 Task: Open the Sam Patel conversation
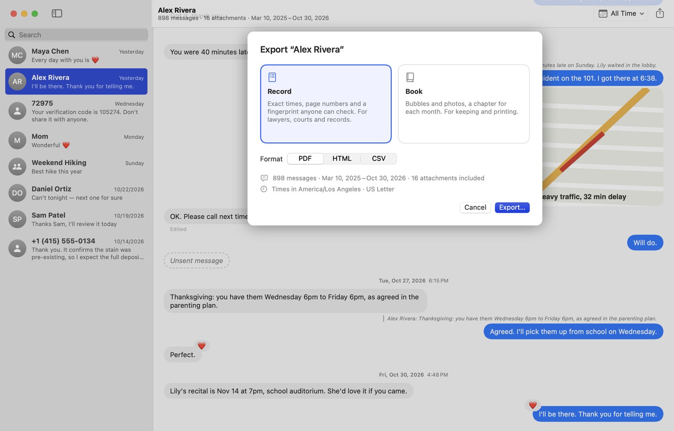(x=76, y=219)
